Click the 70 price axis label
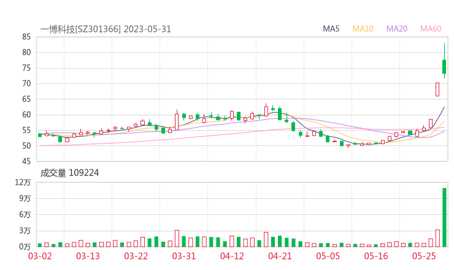The image size is (454, 270). [x=26, y=83]
